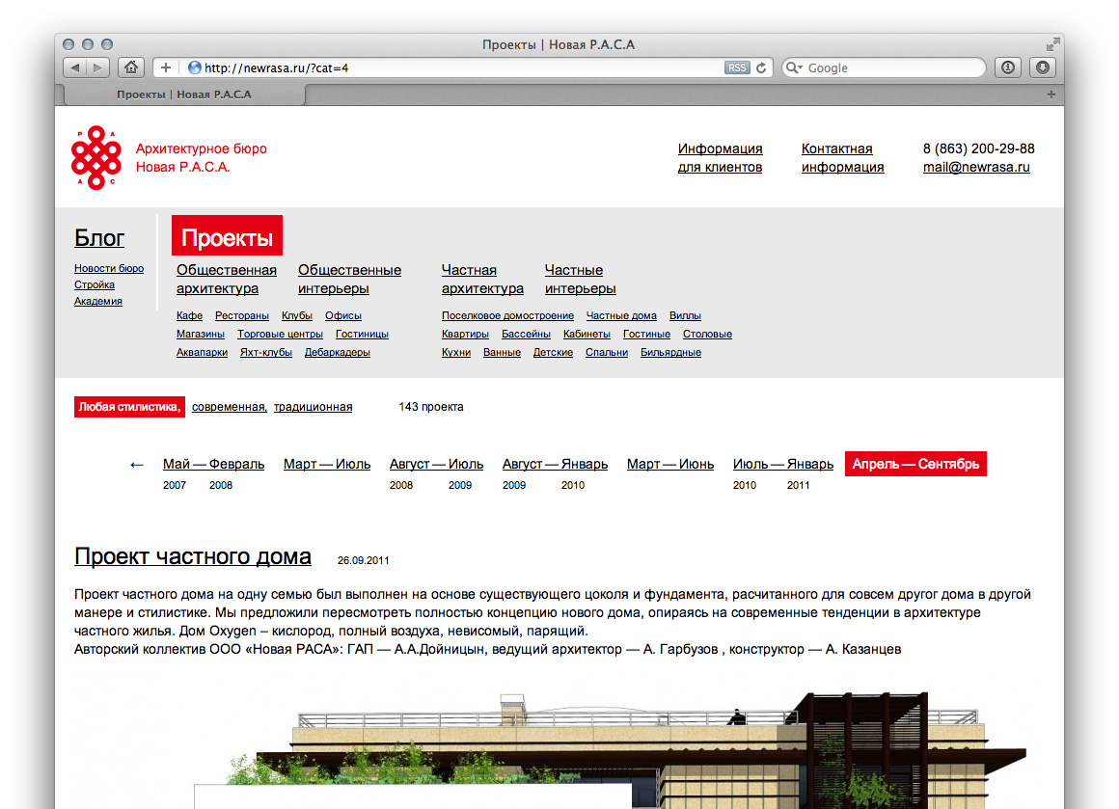Viewport: 1119px width, 809px height.
Task: Select the Август — Январь 2009–2010 period
Action: pos(555,465)
